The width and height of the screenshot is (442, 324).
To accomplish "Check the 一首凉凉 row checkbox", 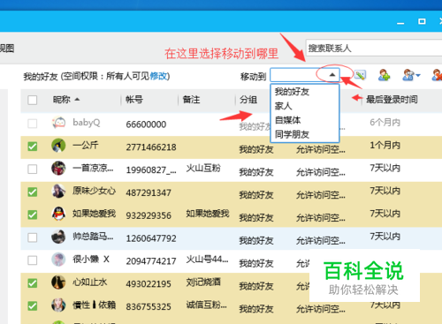I will (33, 170).
